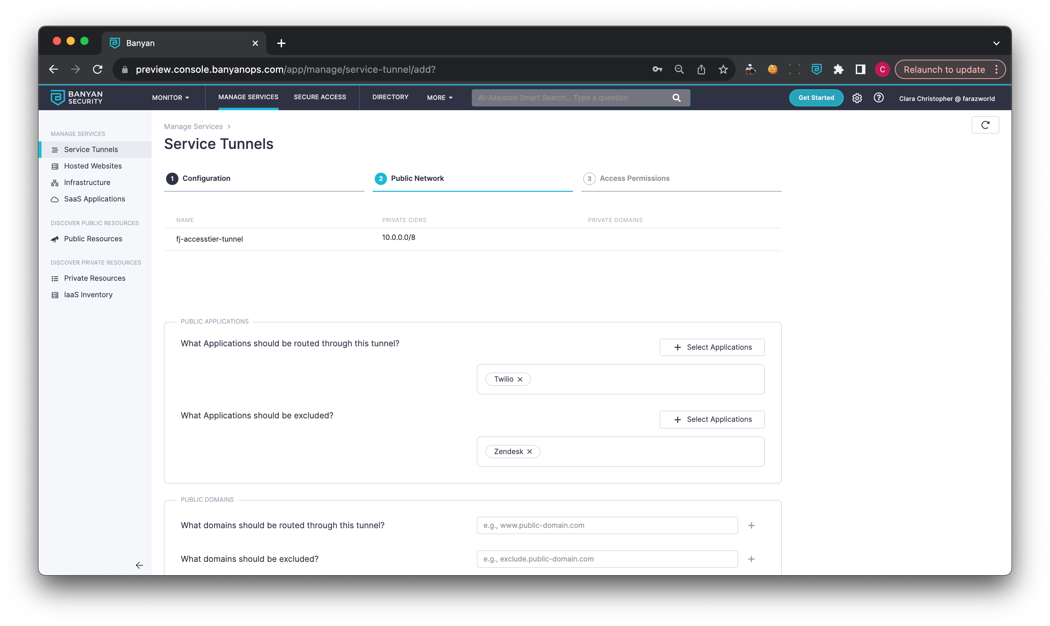Viewport: 1050px width, 626px height.
Task: Open the Extensions puzzle icon
Action: pos(838,69)
